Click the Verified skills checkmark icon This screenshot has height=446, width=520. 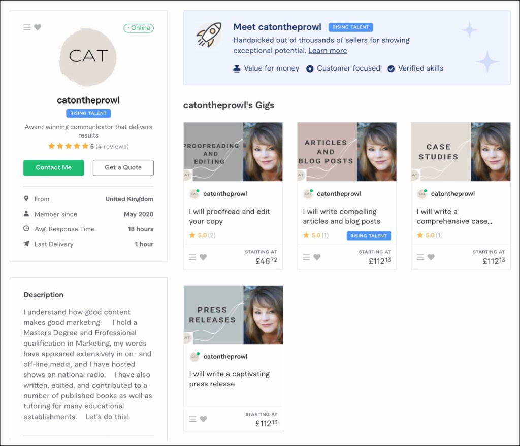pos(391,68)
